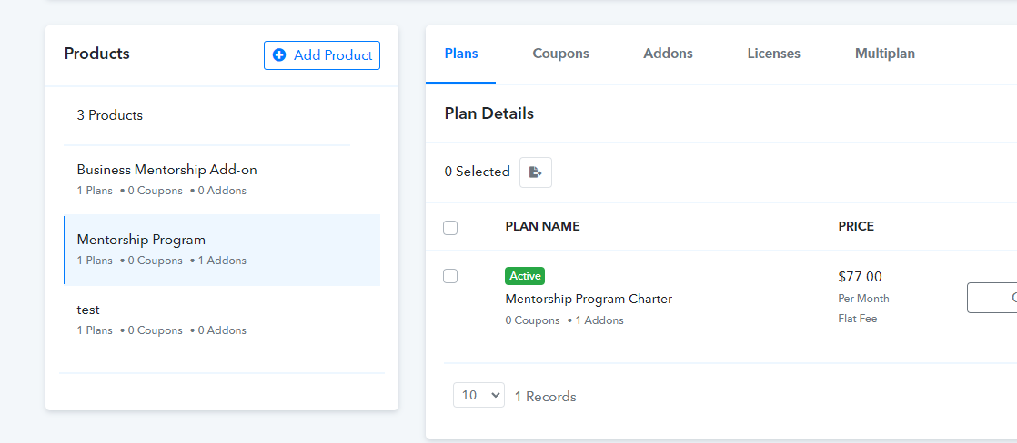Select the Mentorship Program product

coord(222,250)
